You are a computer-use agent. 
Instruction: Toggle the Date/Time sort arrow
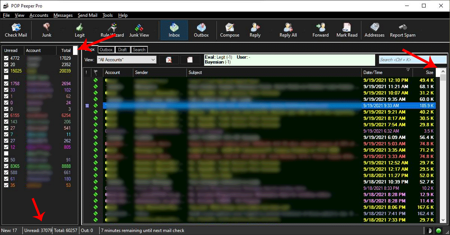(408, 70)
